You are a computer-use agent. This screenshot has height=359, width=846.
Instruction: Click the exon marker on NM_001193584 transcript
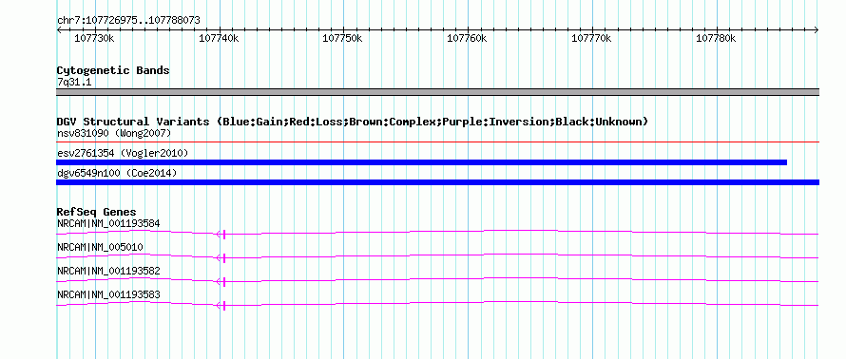(223, 234)
